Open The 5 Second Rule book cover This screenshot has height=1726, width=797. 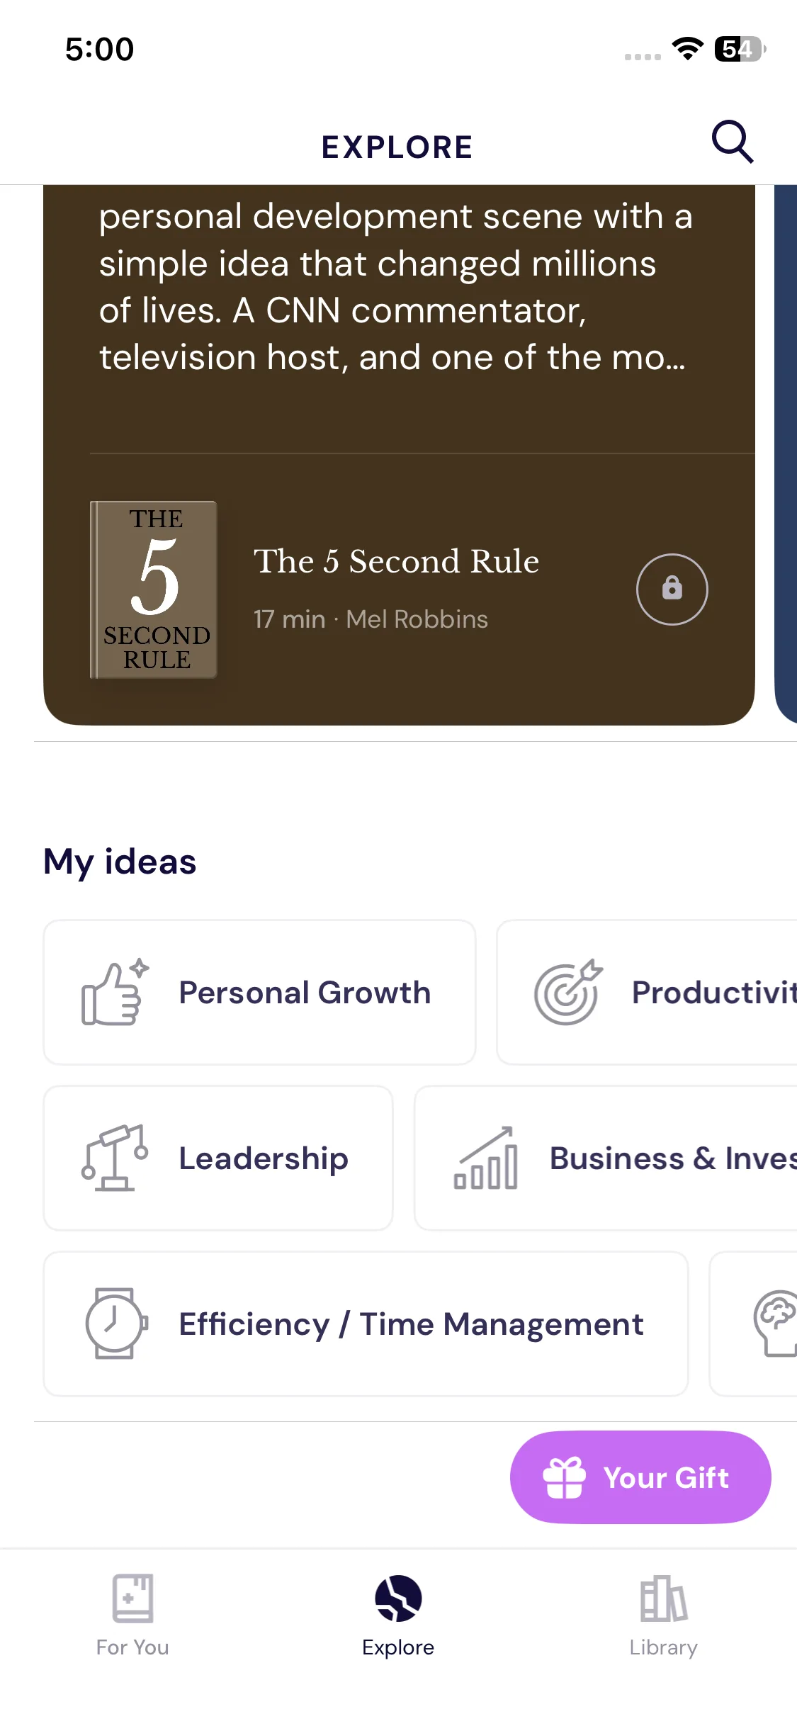[154, 590]
